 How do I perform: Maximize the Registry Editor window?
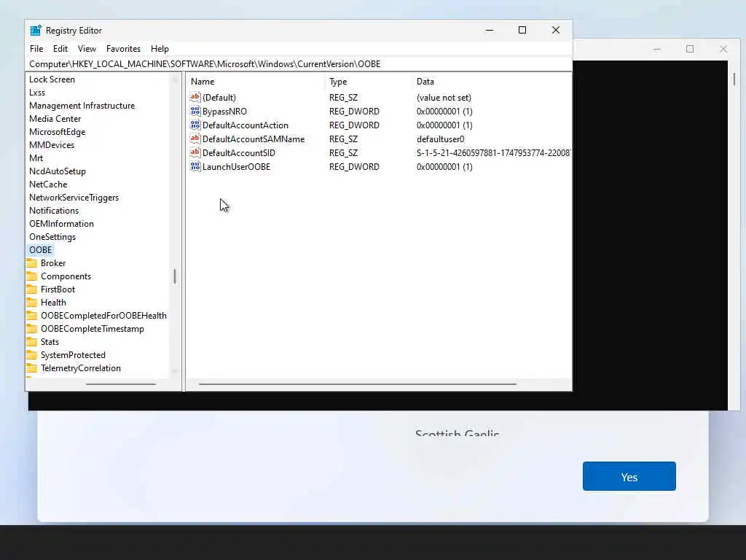pyautogui.click(x=522, y=30)
